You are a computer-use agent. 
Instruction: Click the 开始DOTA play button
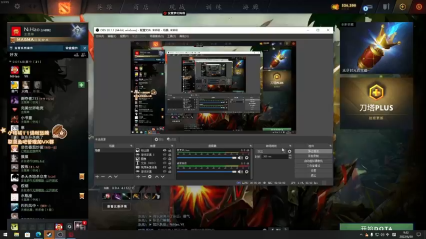[x=376, y=227]
